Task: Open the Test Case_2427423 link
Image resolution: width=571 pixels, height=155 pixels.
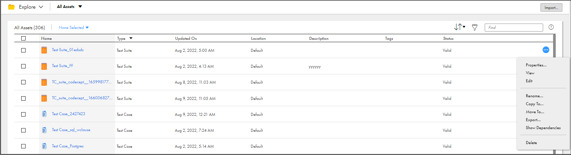Action: [x=68, y=114]
